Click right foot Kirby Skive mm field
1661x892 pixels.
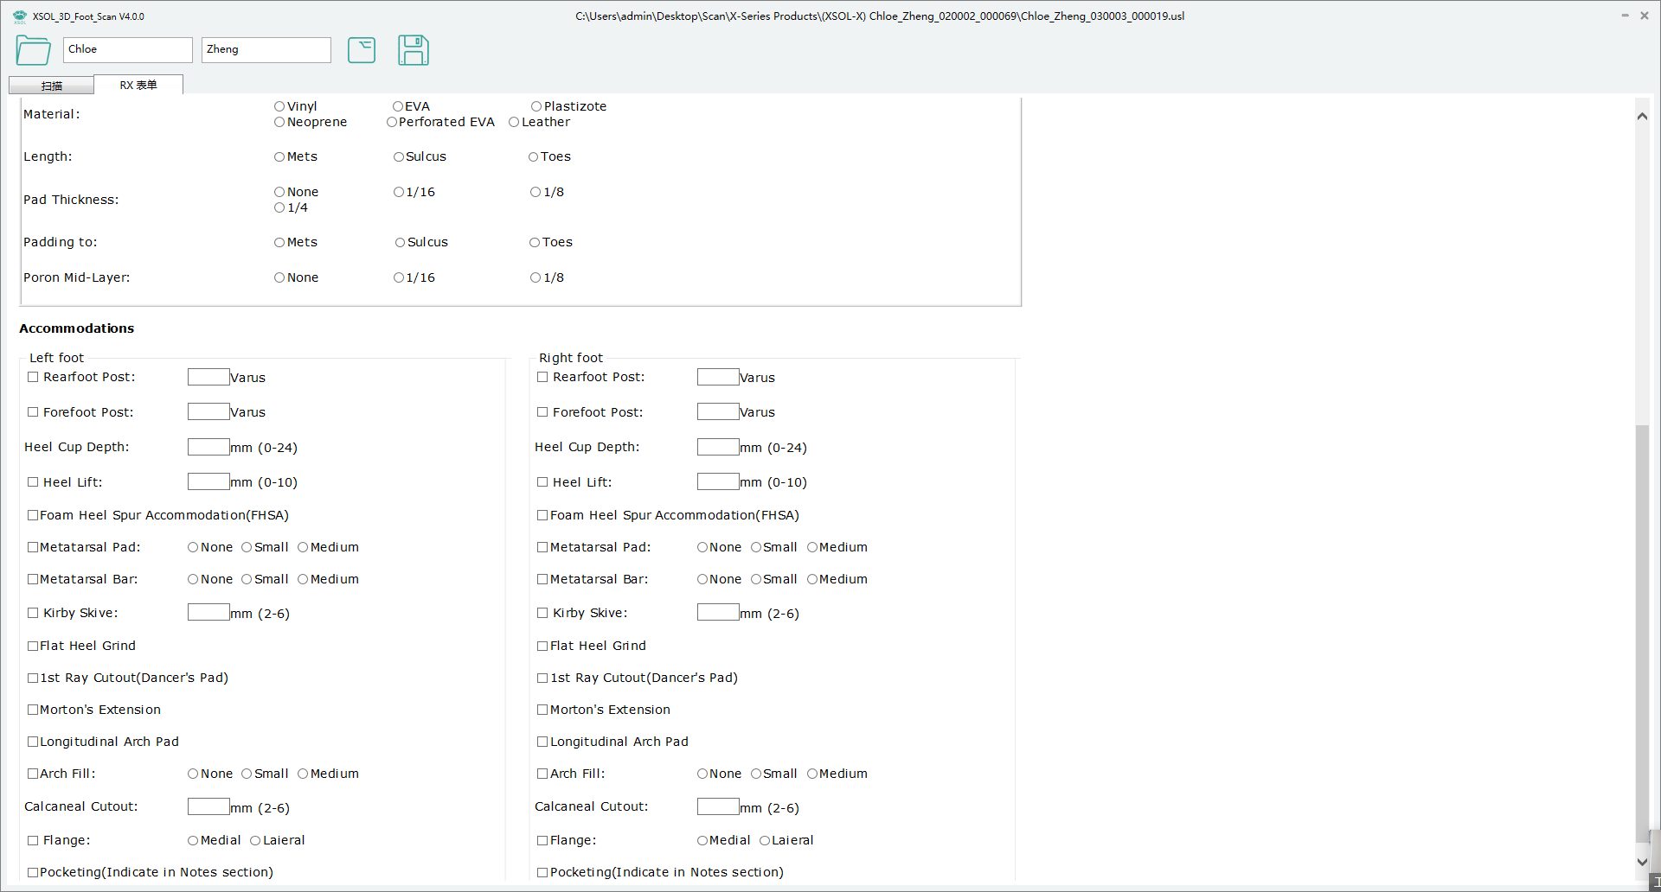point(718,613)
